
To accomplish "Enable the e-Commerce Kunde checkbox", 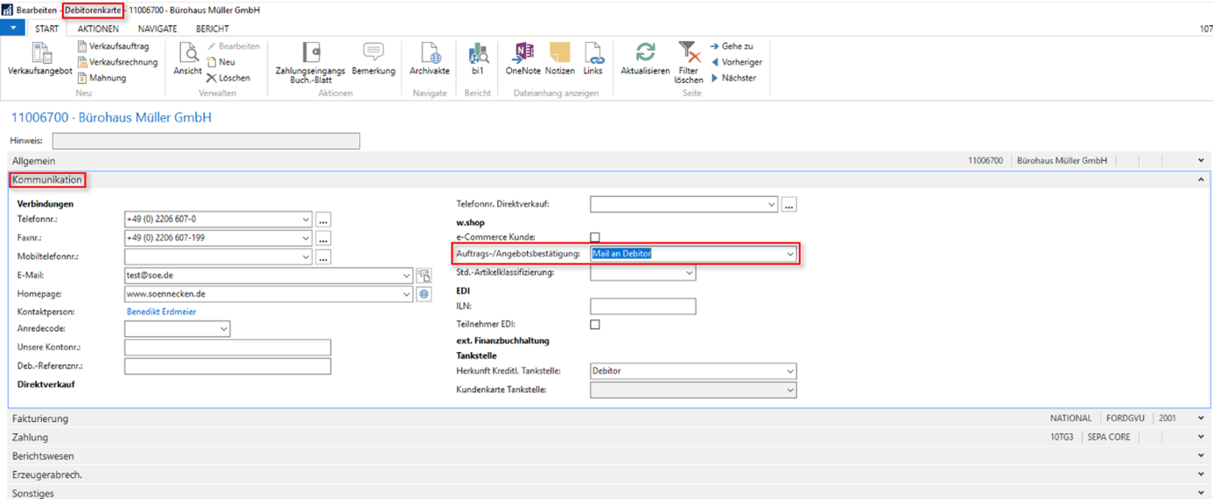I will (595, 237).
